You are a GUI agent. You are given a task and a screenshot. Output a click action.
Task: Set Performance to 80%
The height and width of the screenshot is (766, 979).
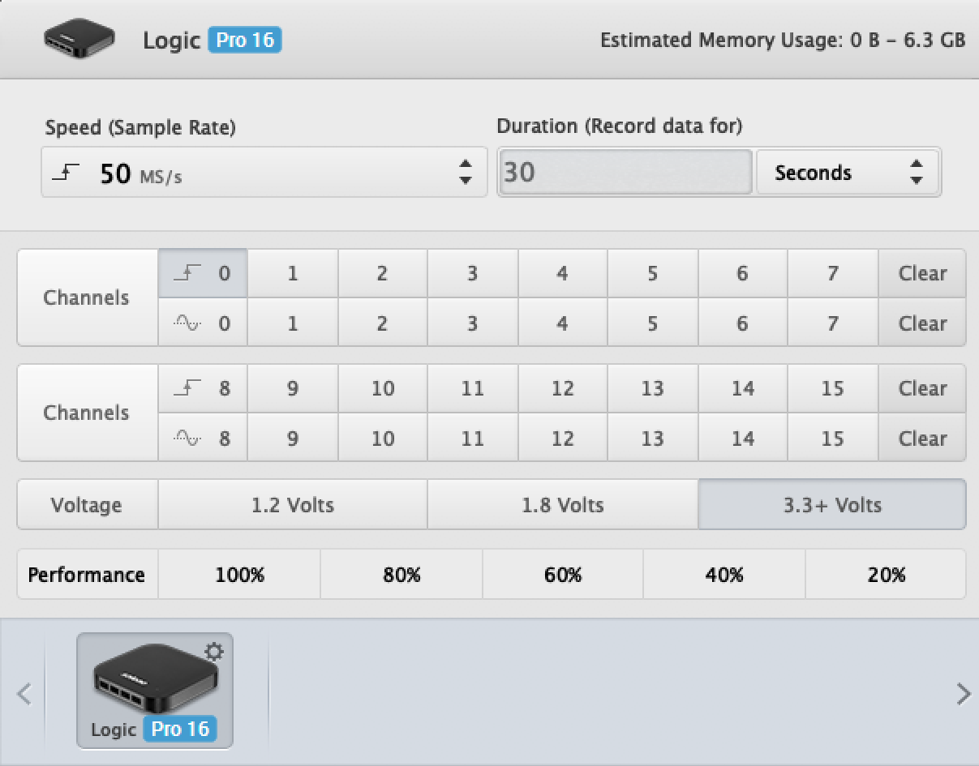pyautogui.click(x=401, y=575)
